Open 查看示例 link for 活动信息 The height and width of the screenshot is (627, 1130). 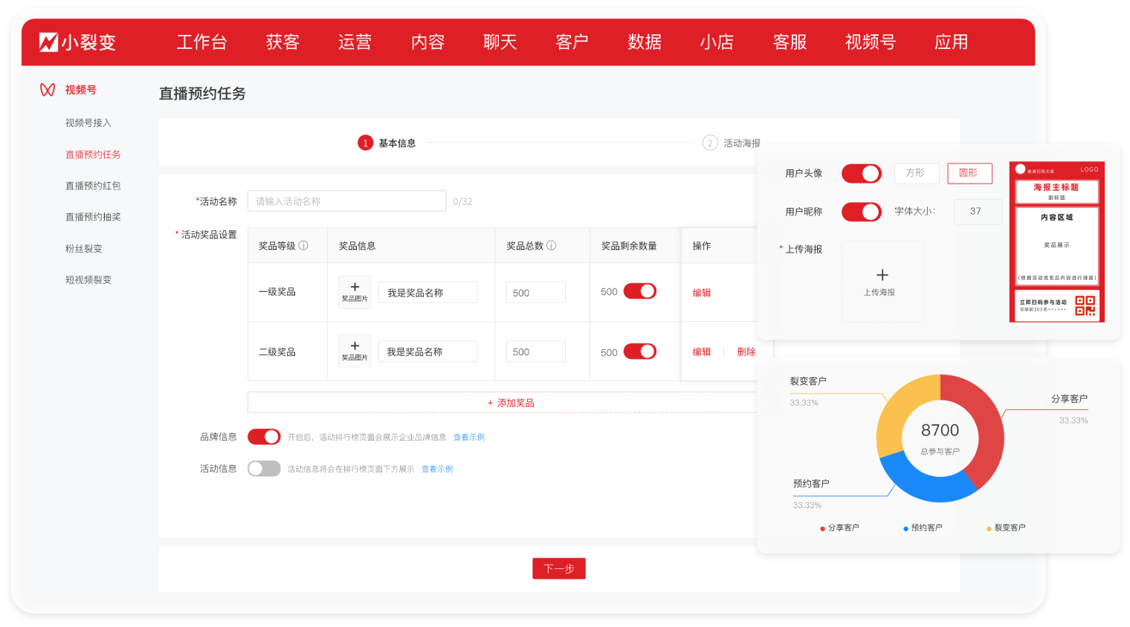click(437, 470)
